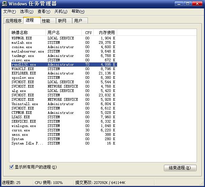This screenshot has width=205, height=187.
Task: Select the conime.exe process
Action: coord(64,47)
